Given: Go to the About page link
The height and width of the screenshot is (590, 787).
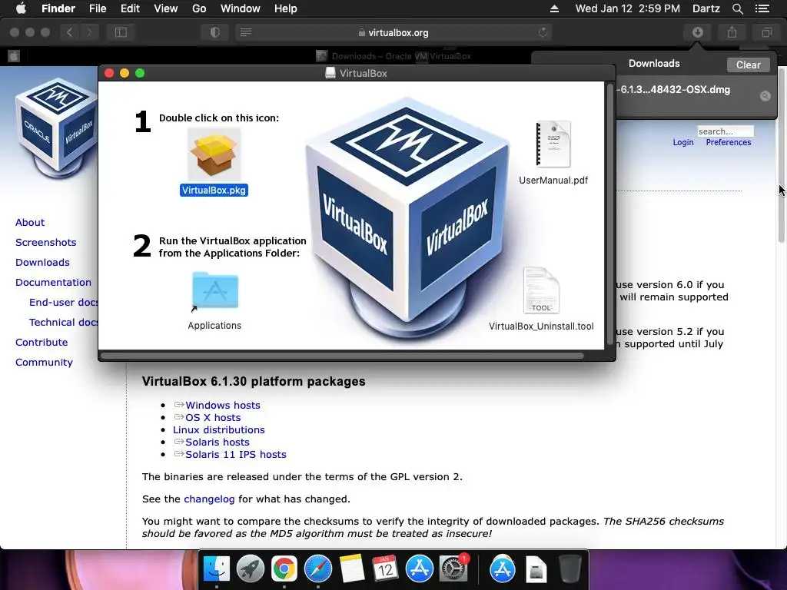Looking at the screenshot, I should pyautogui.click(x=30, y=222).
